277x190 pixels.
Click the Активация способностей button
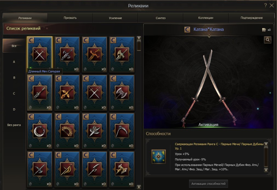pos(209,183)
